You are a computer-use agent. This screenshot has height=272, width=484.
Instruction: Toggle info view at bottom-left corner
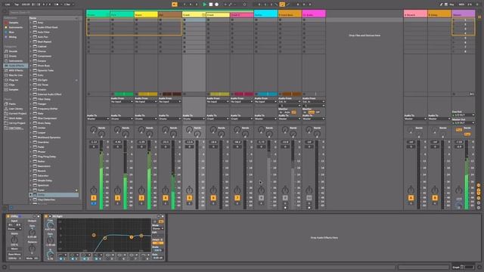coord(5,267)
